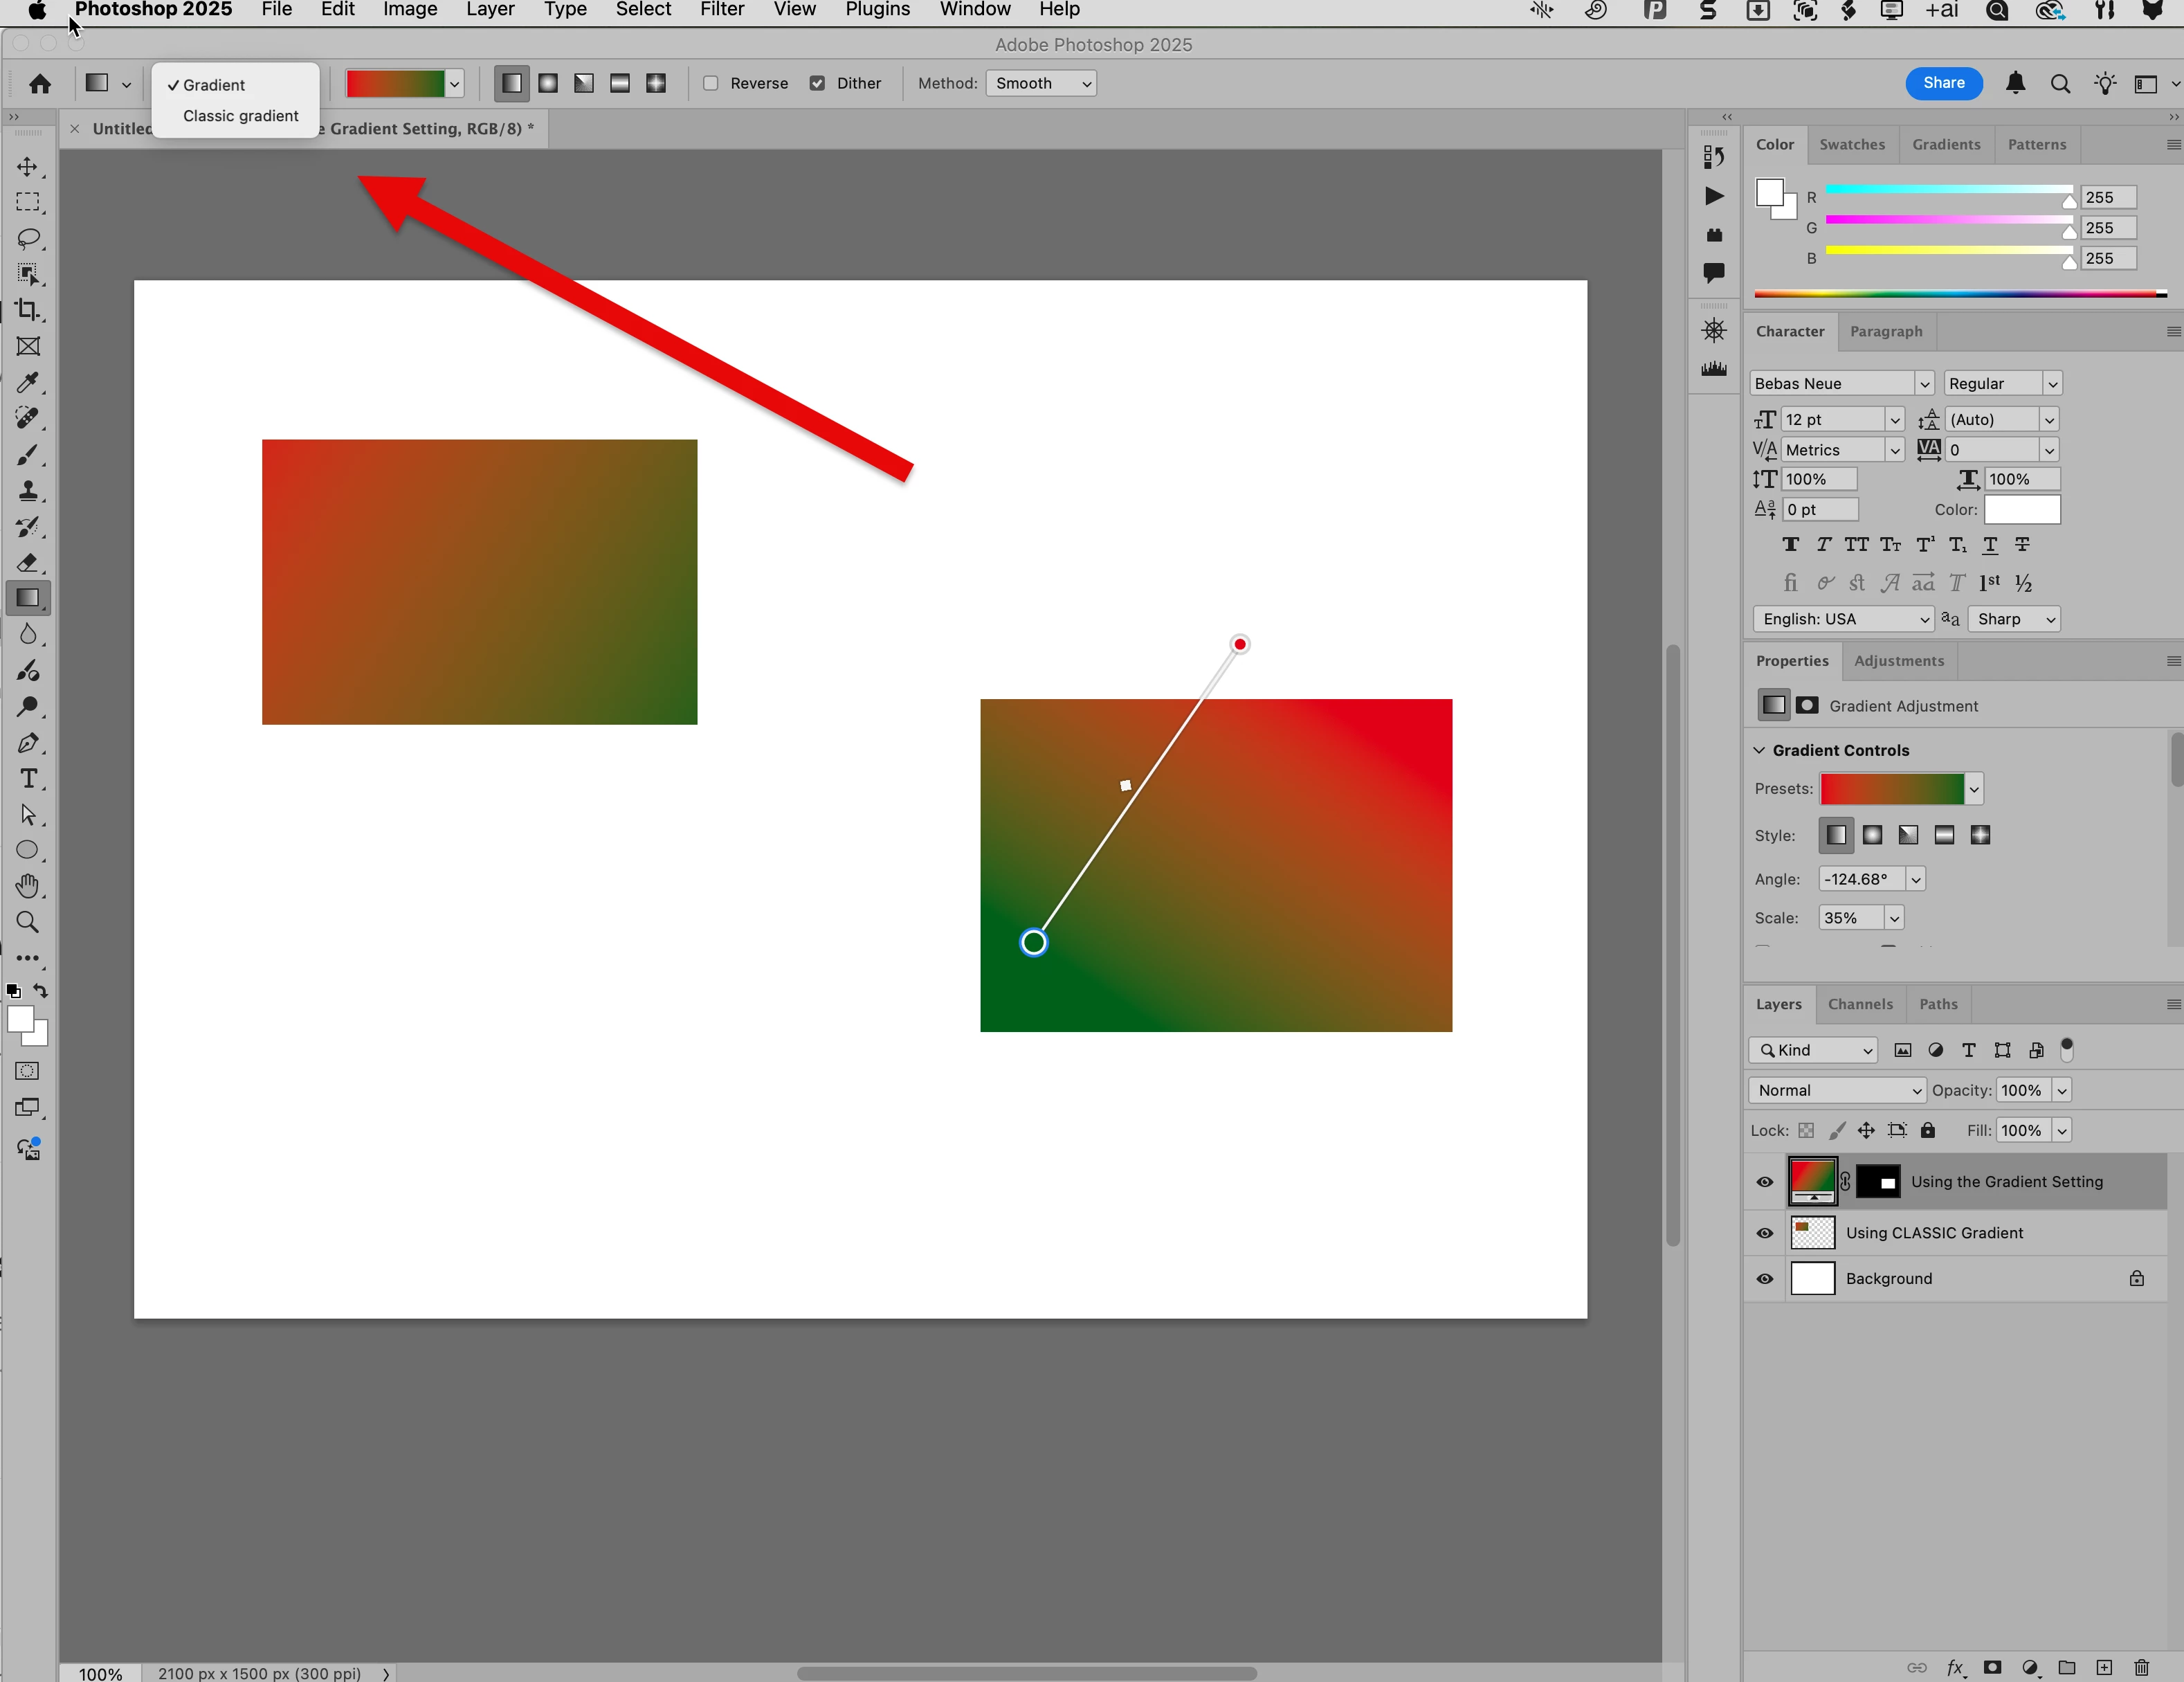Click the radial gradient style icon

(547, 83)
